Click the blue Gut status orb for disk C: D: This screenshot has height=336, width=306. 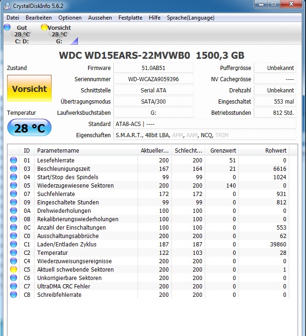tap(7, 27)
